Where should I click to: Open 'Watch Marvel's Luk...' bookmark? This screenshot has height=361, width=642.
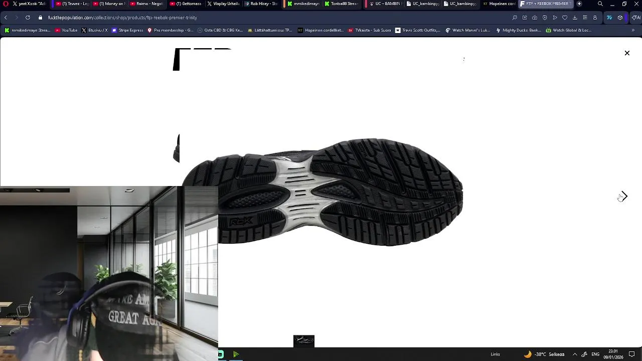click(468, 30)
